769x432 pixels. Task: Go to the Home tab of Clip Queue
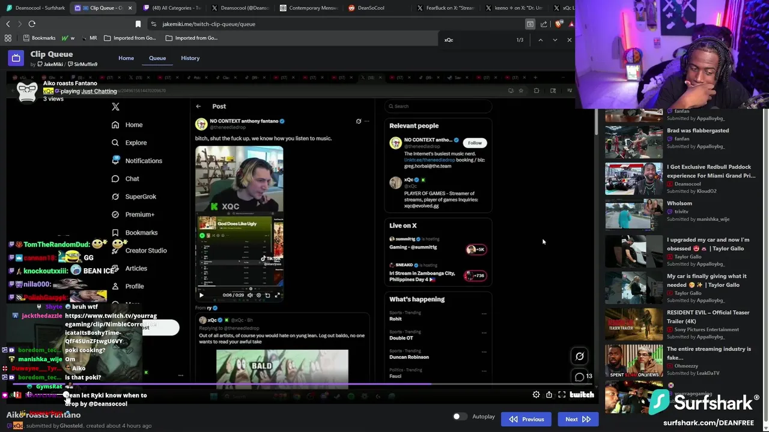click(126, 58)
